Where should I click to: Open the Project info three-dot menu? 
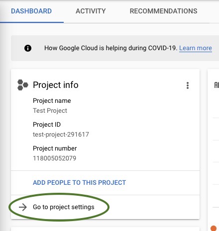tap(188, 85)
